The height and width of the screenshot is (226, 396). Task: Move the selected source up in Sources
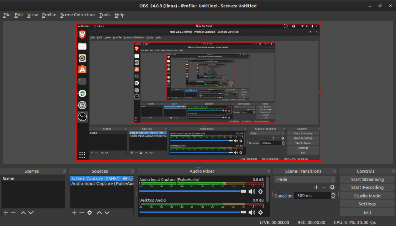click(x=99, y=212)
